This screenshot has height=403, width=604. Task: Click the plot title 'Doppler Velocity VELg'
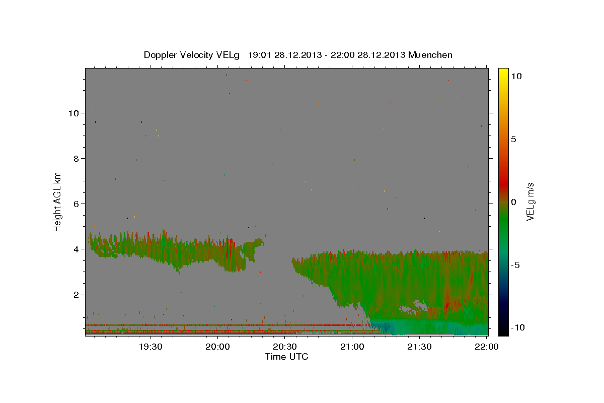pyautogui.click(x=191, y=55)
